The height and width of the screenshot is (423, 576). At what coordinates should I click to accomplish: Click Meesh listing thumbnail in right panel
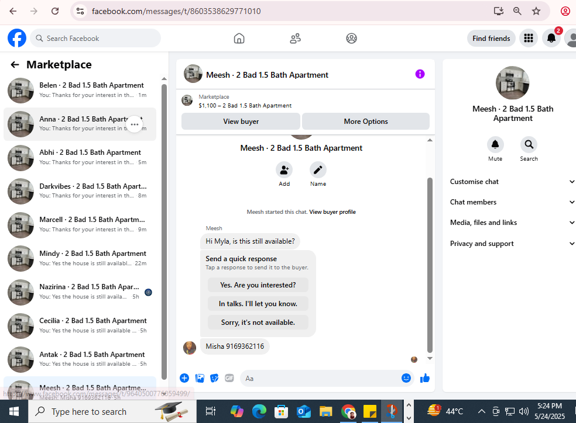click(x=512, y=83)
